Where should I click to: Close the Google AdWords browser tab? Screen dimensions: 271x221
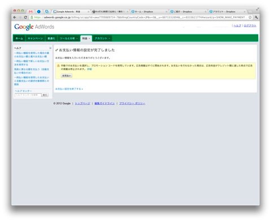coord(88,12)
